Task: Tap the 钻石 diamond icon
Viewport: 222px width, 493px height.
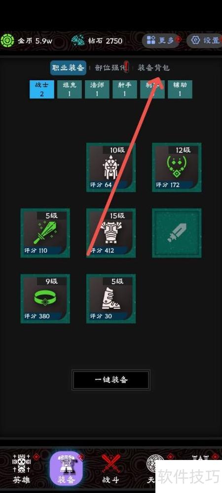Action: 77,40
